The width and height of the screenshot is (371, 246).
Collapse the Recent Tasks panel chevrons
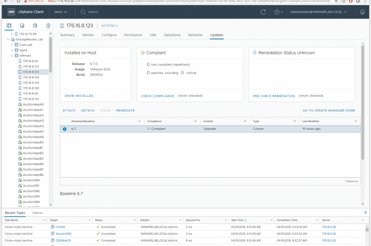365,212
